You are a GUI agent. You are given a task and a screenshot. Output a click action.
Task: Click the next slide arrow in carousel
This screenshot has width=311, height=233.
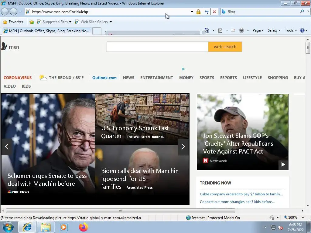[183, 147]
